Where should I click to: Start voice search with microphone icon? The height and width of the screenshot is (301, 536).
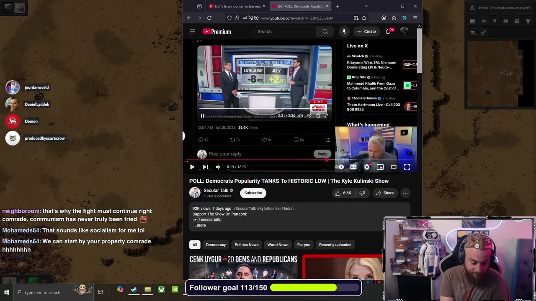[344, 31]
